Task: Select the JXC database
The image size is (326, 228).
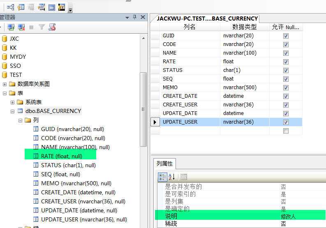Action: tap(14, 39)
